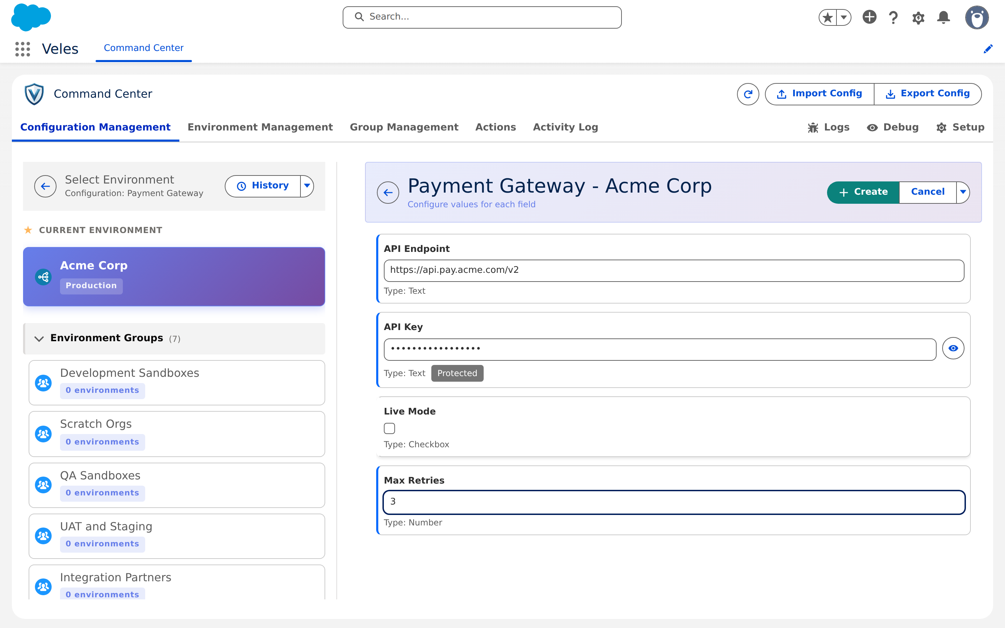Reveal the protected API Key value
This screenshot has height=628, width=1005.
click(x=953, y=348)
